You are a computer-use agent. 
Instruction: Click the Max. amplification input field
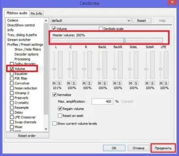point(102,102)
